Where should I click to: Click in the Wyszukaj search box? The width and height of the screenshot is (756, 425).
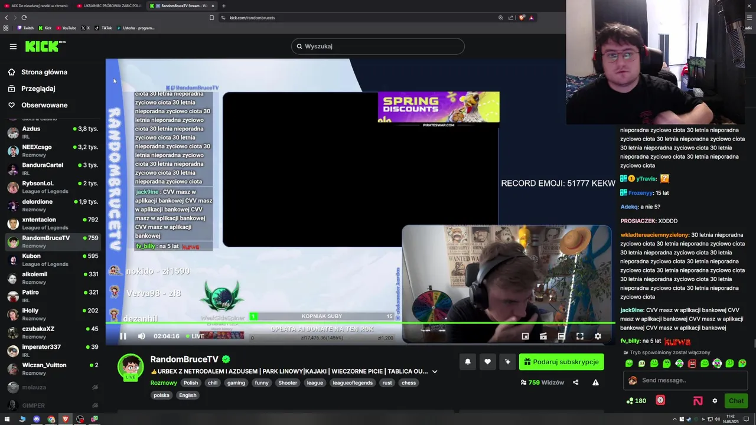pos(377,46)
